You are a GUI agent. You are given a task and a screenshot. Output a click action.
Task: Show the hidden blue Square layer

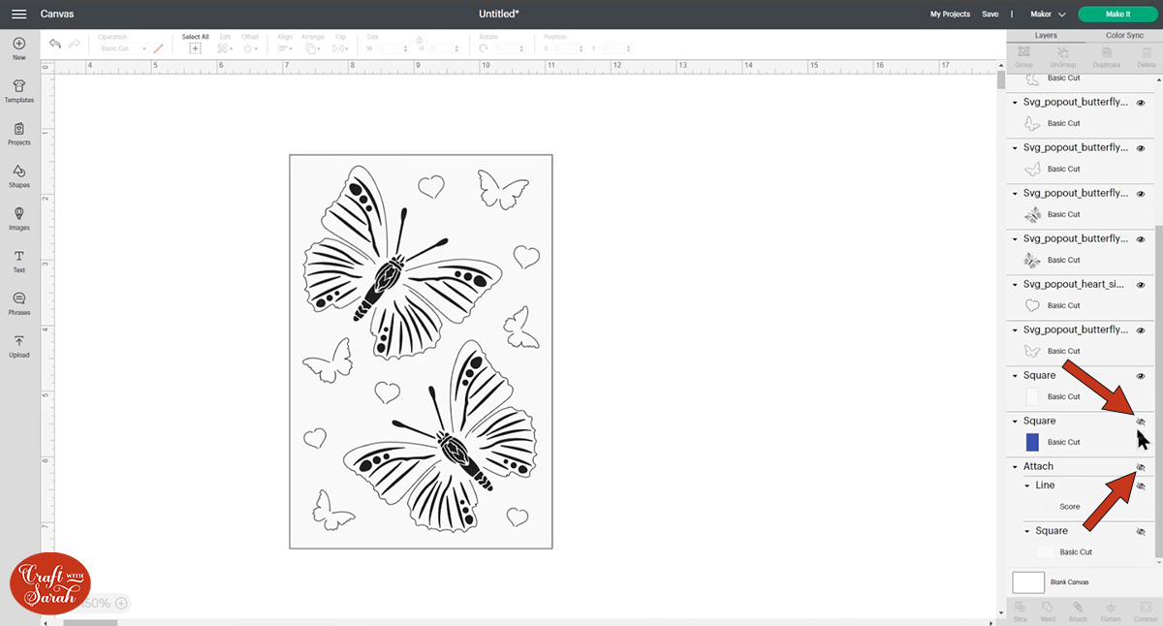[x=1141, y=422]
